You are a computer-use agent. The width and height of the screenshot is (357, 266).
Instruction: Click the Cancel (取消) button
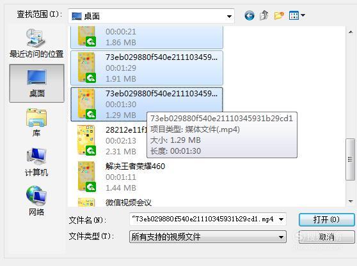[326, 237]
